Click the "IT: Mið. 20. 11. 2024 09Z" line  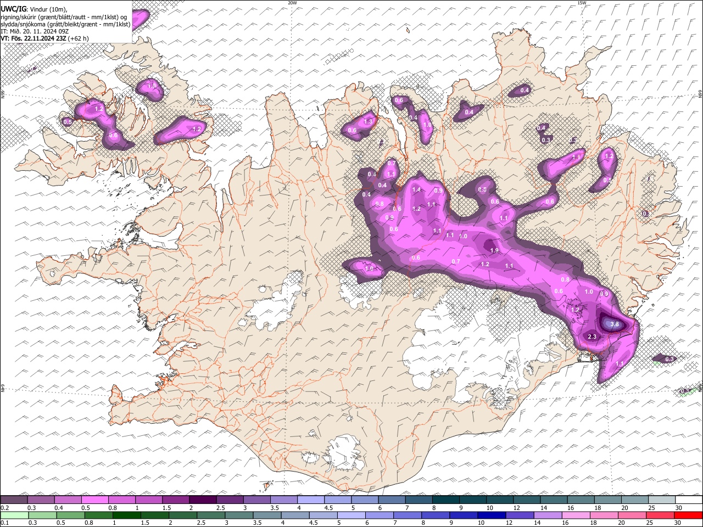[35, 31]
